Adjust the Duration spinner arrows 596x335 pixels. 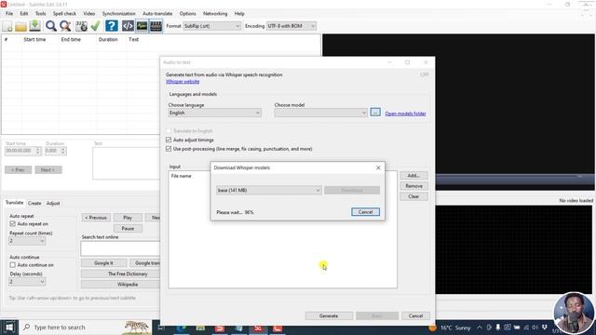click(x=63, y=151)
